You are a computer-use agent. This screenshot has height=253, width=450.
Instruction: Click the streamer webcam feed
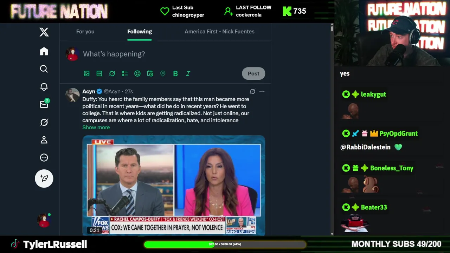click(392, 33)
